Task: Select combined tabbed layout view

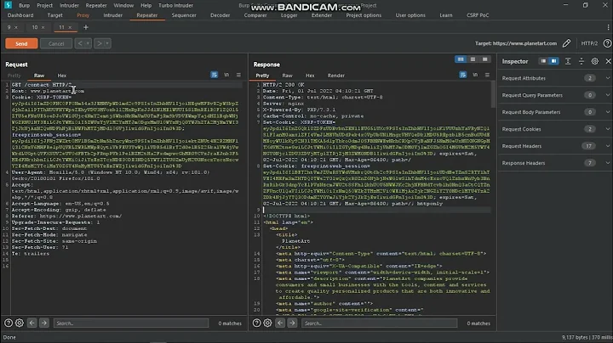Action: (x=484, y=59)
